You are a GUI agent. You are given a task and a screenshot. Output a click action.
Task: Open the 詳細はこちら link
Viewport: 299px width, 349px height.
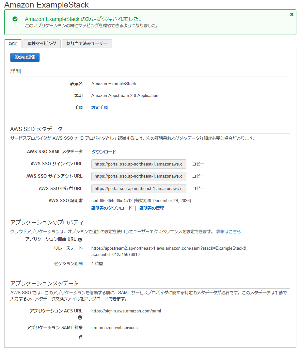point(228,231)
